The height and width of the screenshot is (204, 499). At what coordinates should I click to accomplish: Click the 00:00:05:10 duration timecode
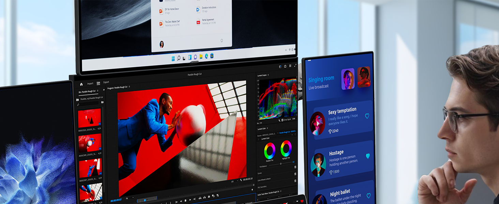tap(248, 179)
